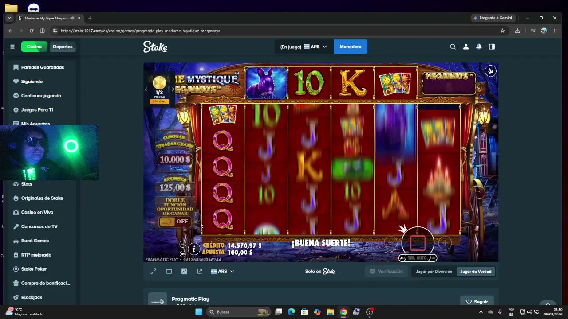The width and height of the screenshot is (568, 319).
Task: Click Pregunta a Gemini button
Action: click(x=493, y=18)
